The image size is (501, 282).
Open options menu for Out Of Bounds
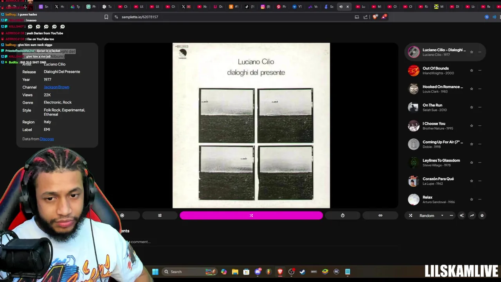pos(480,70)
